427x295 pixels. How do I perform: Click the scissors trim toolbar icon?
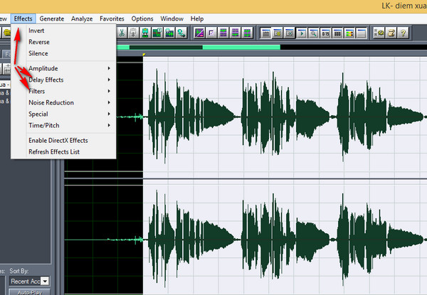coord(122,33)
